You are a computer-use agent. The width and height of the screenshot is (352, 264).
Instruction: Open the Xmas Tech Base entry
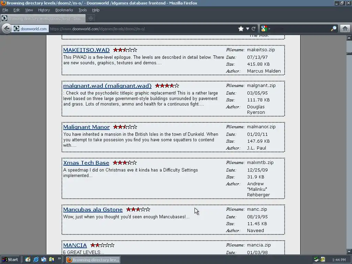click(86, 163)
